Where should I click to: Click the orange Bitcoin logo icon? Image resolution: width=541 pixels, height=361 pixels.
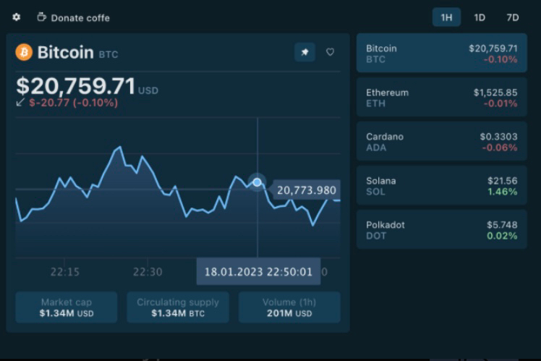coord(24,52)
